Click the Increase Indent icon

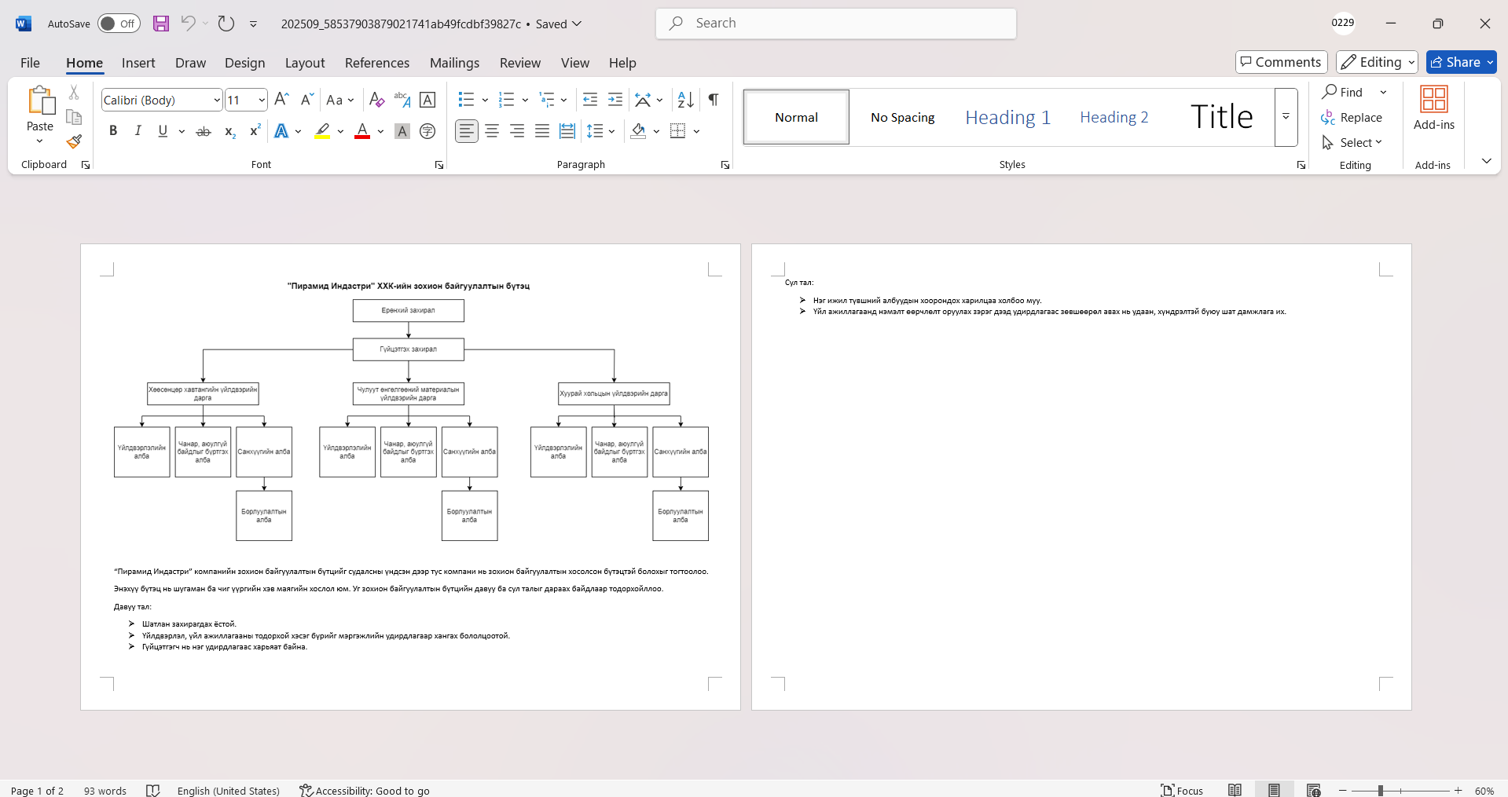(615, 100)
